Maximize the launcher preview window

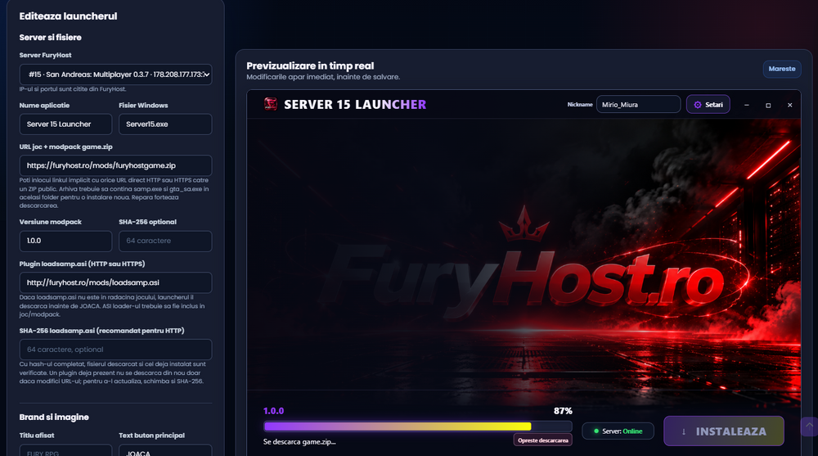point(768,105)
